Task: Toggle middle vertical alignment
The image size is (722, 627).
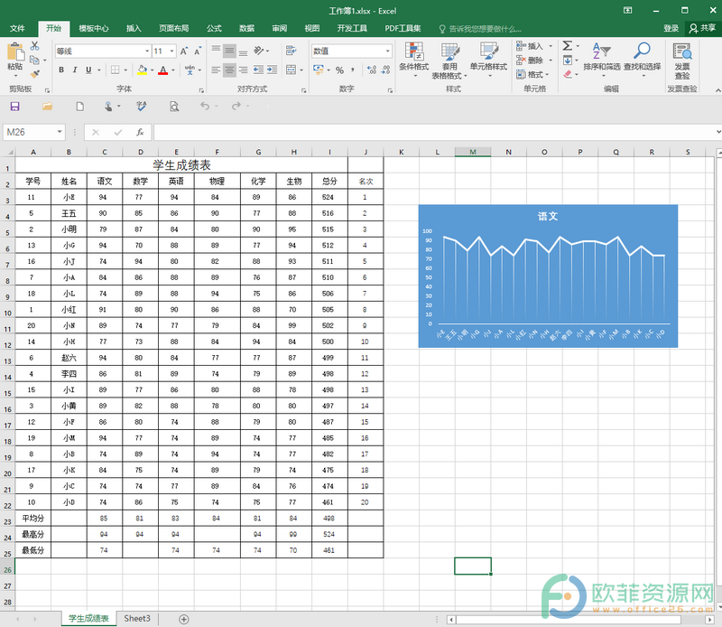Action: [x=229, y=51]
